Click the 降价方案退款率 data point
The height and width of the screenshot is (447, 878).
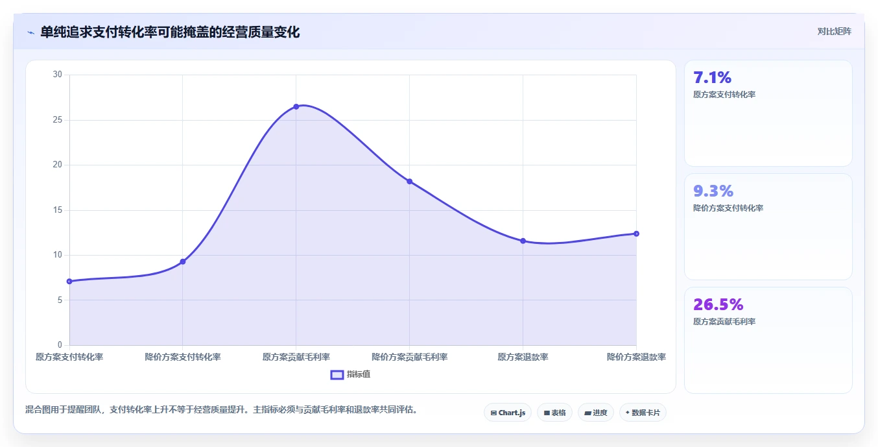(x=636, y=234)
